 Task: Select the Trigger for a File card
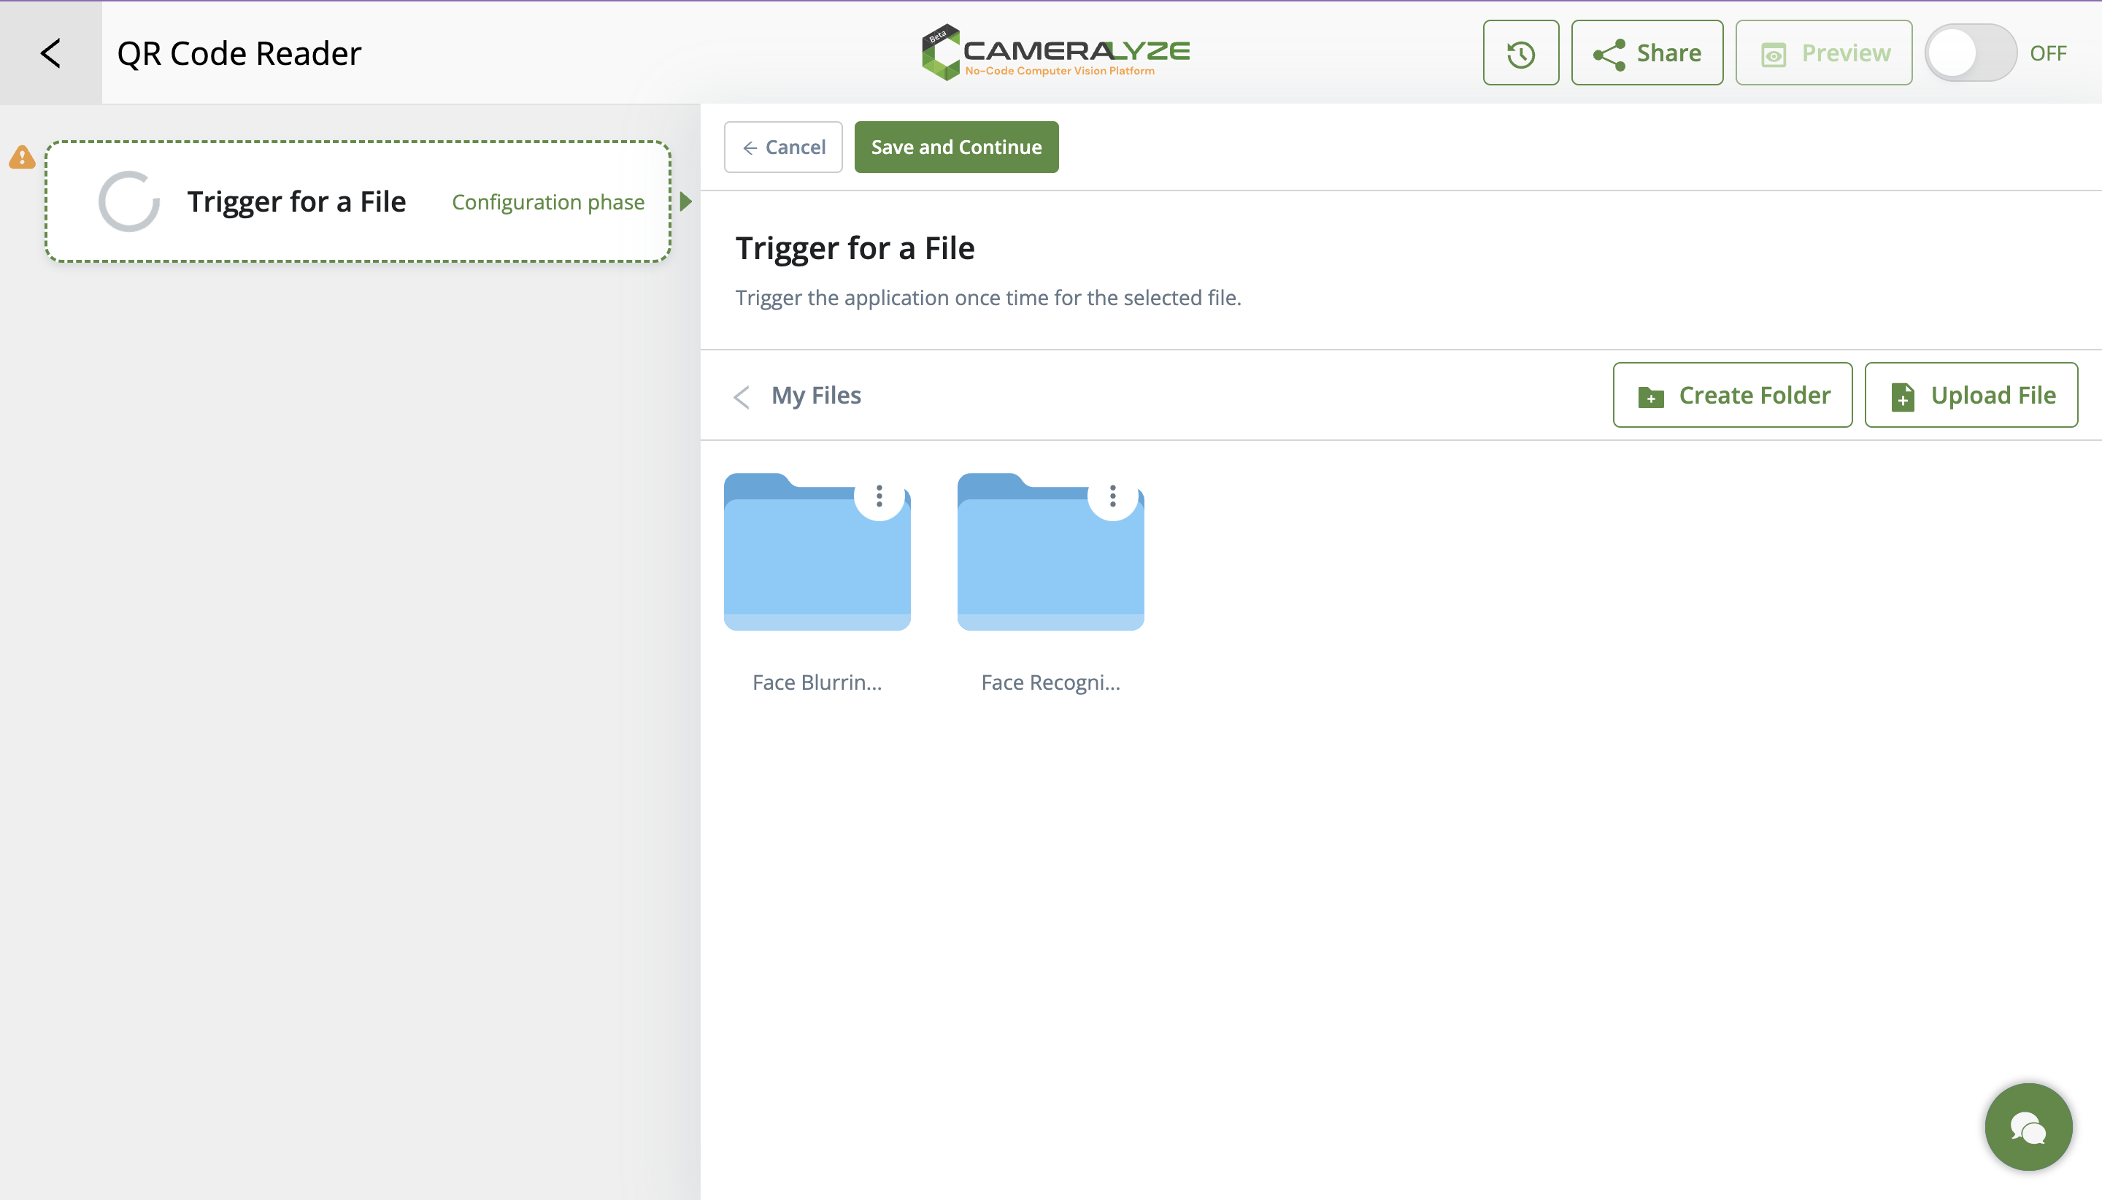358,202
